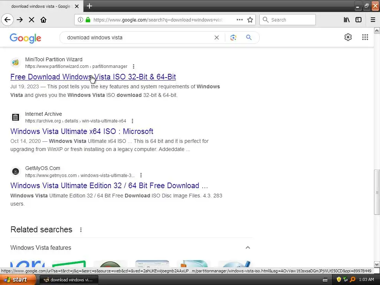Click inside the Google search field

point(139,37)
